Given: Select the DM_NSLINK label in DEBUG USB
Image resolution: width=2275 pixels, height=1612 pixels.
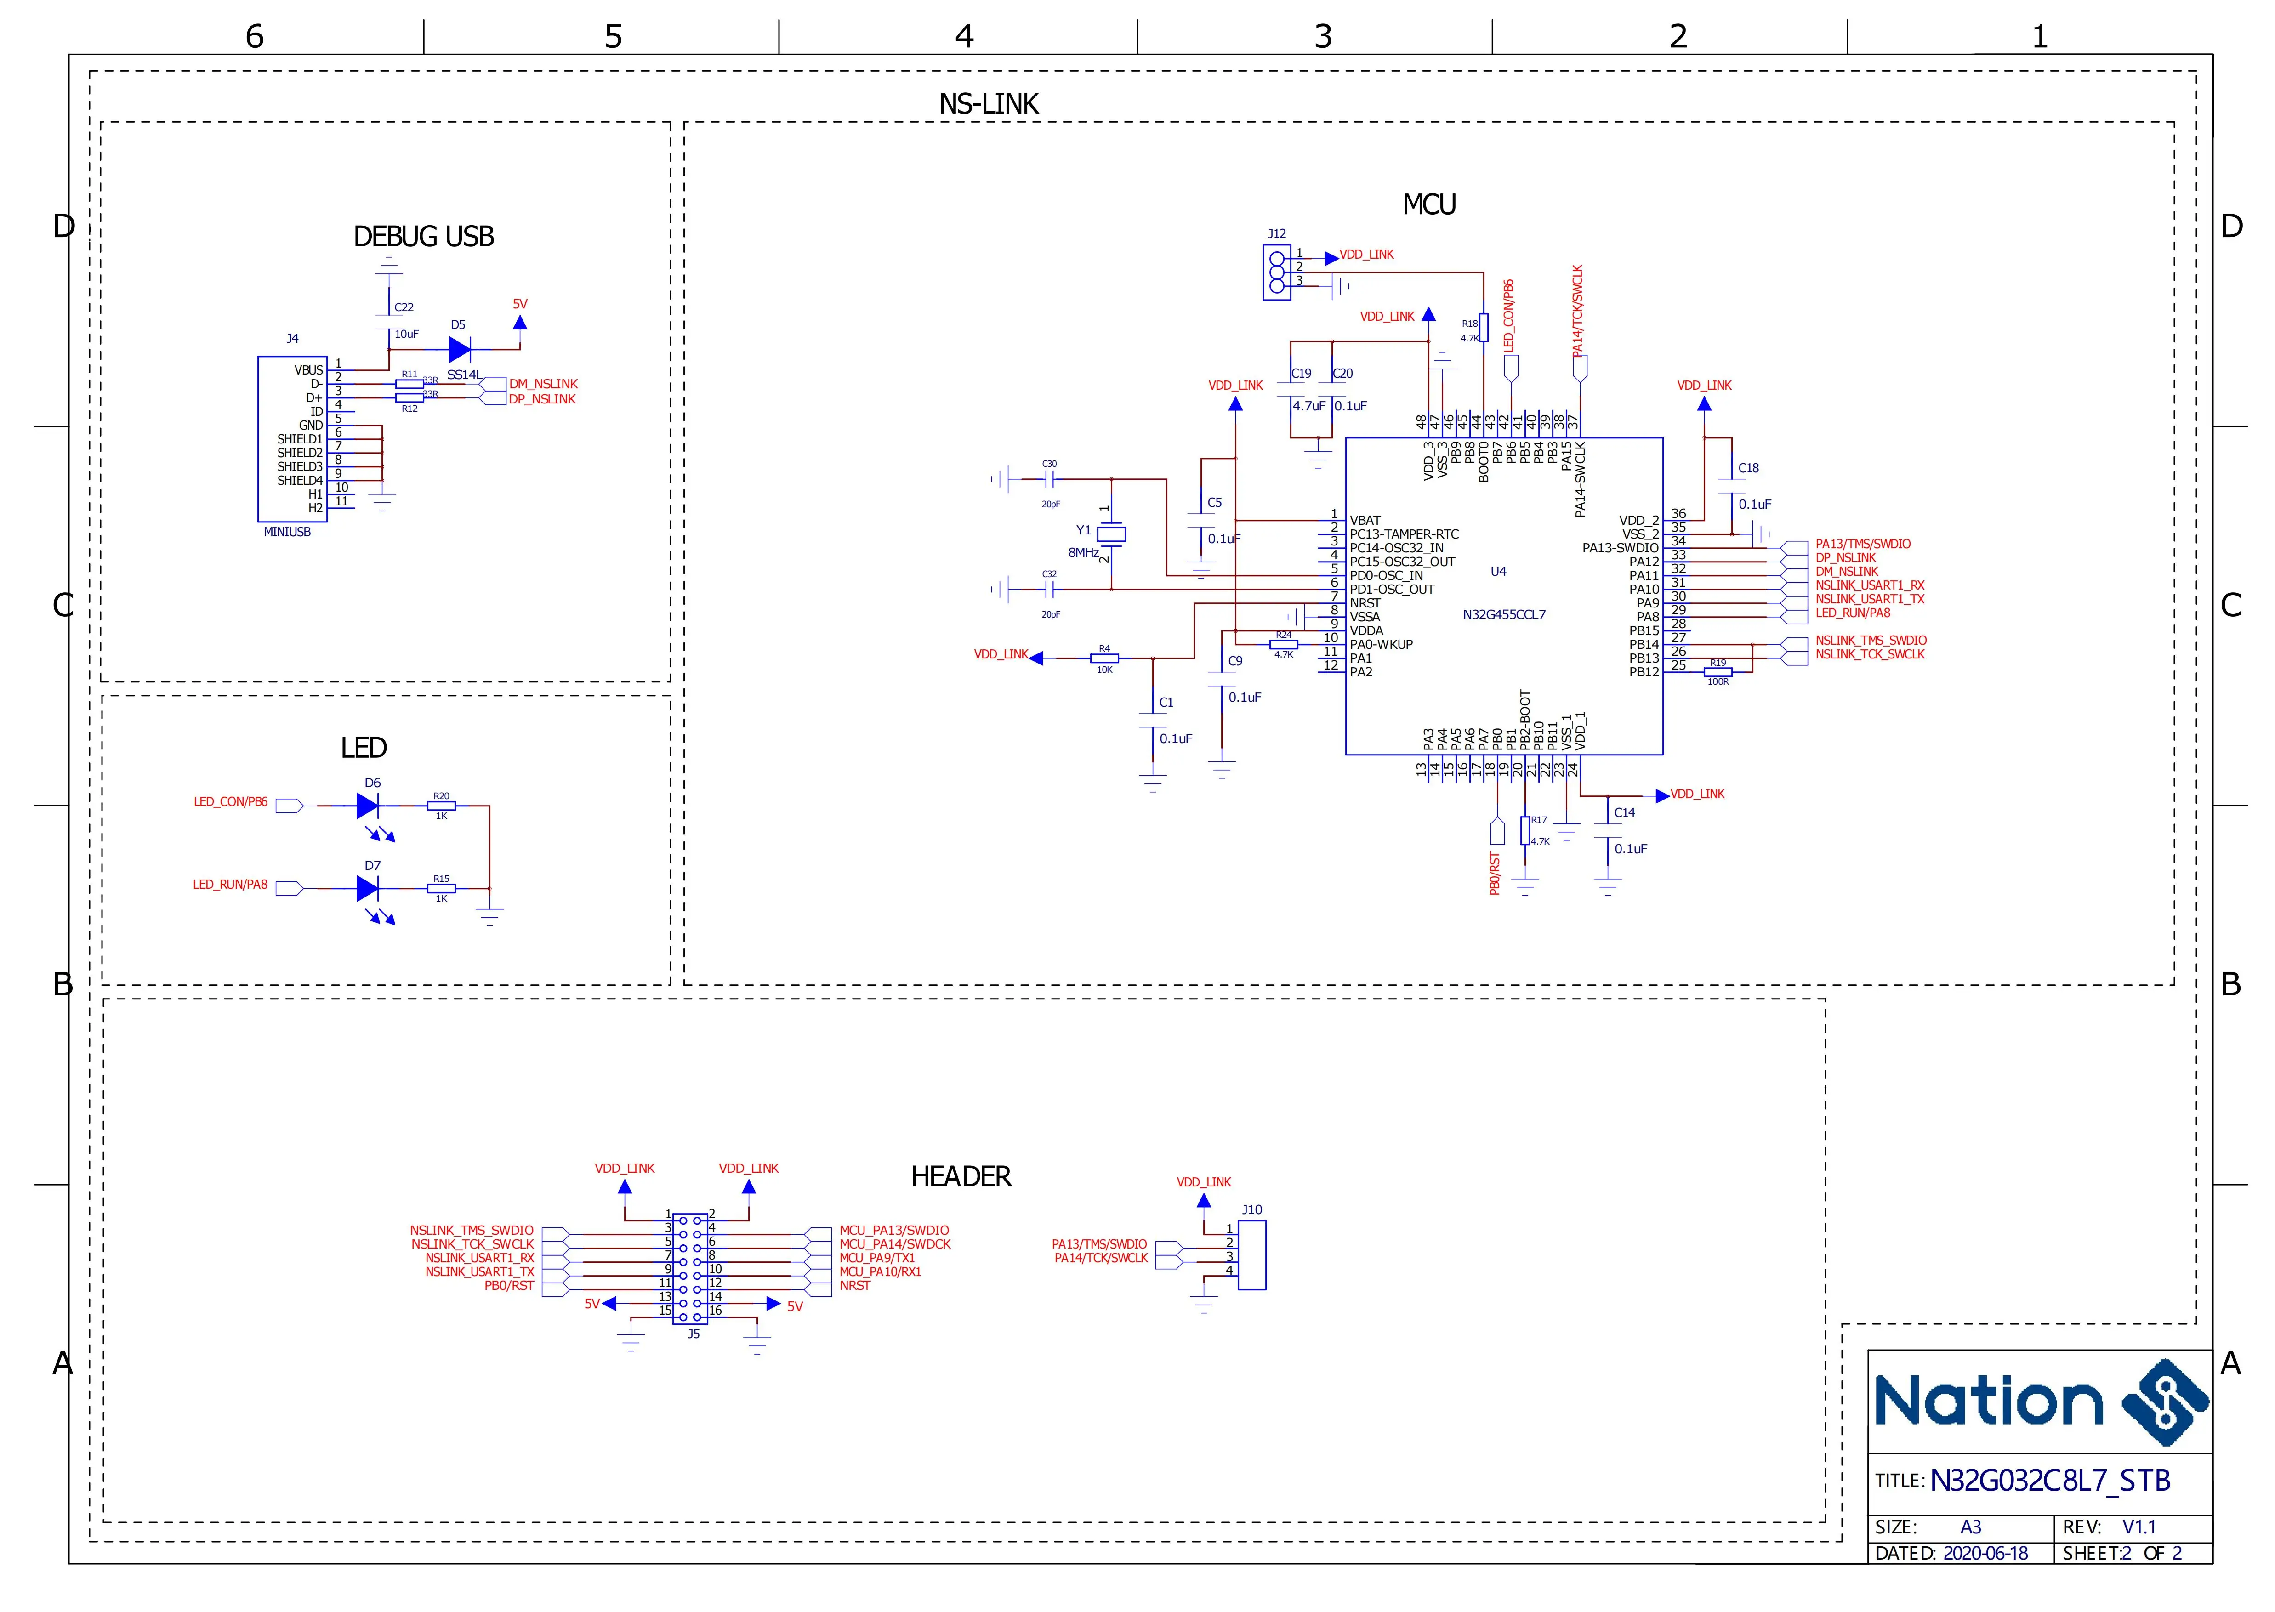Looking at the screenshot, I should tap(543, 384).
